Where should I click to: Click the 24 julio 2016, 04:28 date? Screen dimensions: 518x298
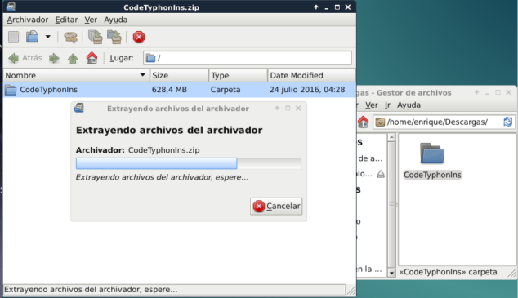(307, 90)
